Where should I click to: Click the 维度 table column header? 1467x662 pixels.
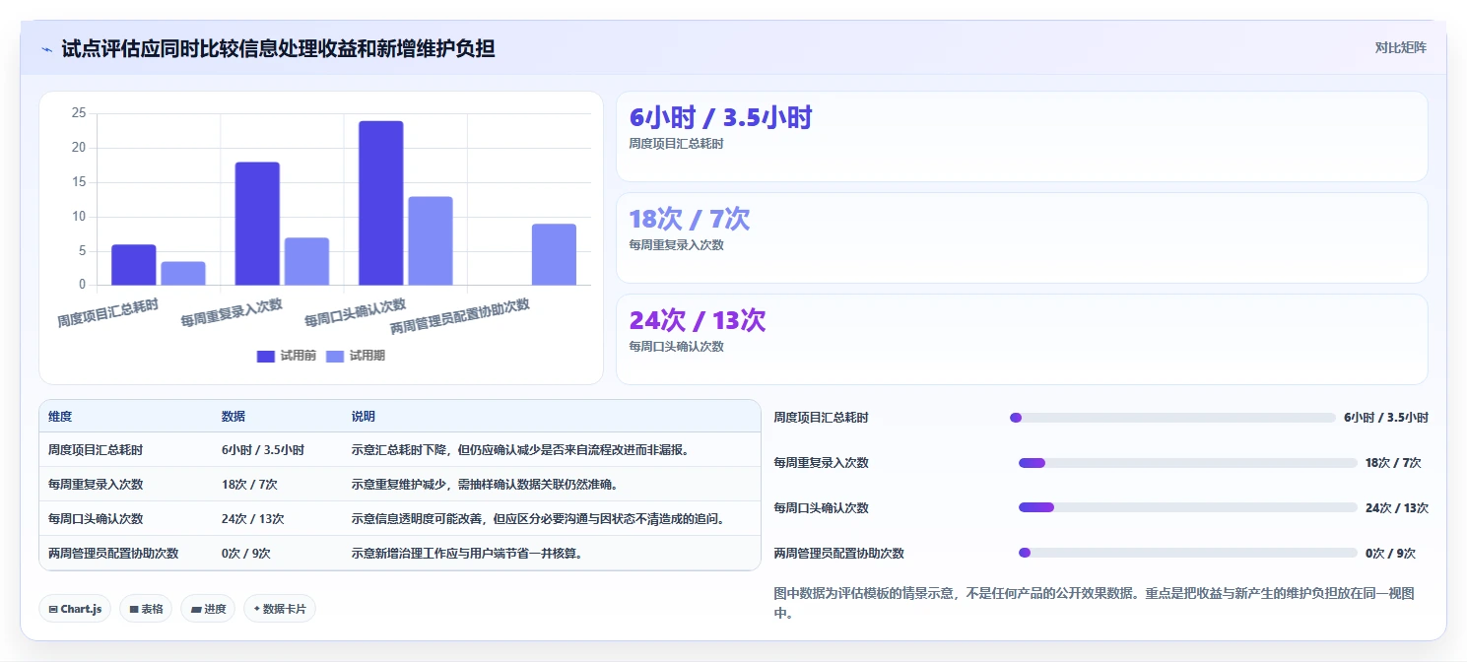coord(60,417)
